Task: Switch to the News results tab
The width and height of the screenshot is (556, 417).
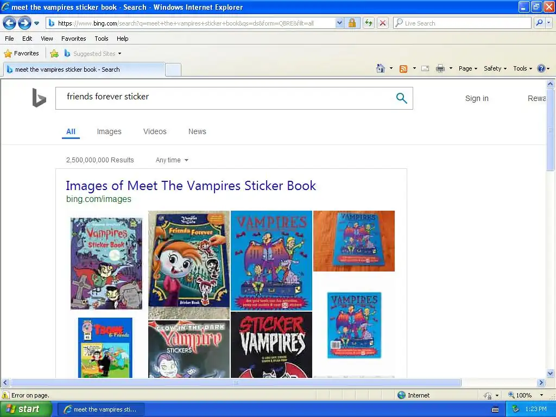Action: point(197,131)
